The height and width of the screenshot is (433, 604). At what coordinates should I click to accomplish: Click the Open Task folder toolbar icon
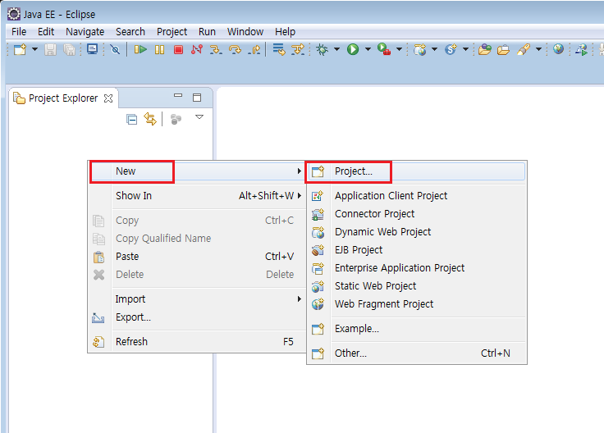click(503, 50)
